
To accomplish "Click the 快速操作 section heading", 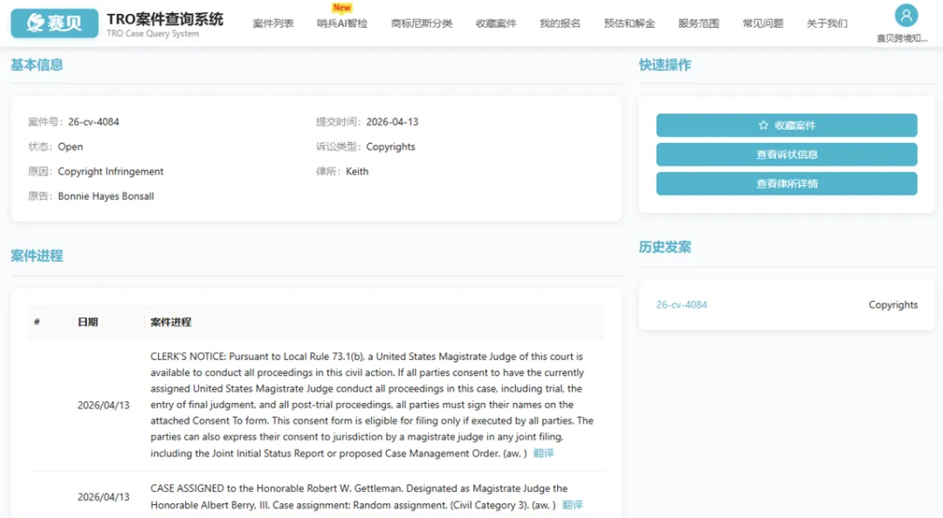I will (x=664, y=65).
